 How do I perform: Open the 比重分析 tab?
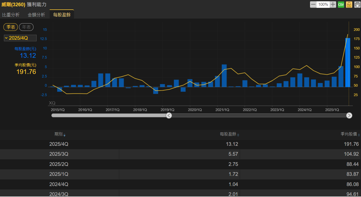tap(11, 15)
